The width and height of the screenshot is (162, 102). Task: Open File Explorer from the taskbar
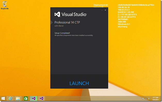18,98
